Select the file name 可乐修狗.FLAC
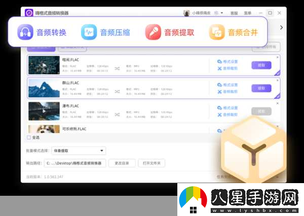 [x=74, y=129]
